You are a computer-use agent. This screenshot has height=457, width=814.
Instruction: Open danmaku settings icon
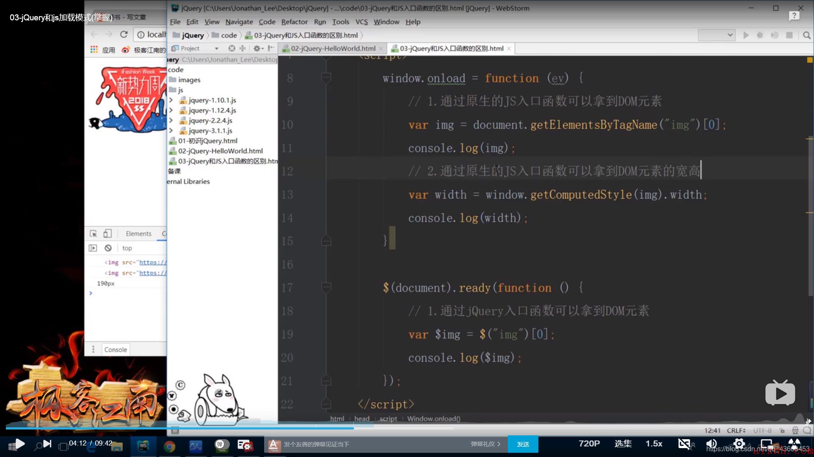tap(245, 444)
